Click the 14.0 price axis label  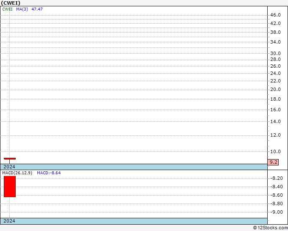pyautogui.click(x=276, y=122)
